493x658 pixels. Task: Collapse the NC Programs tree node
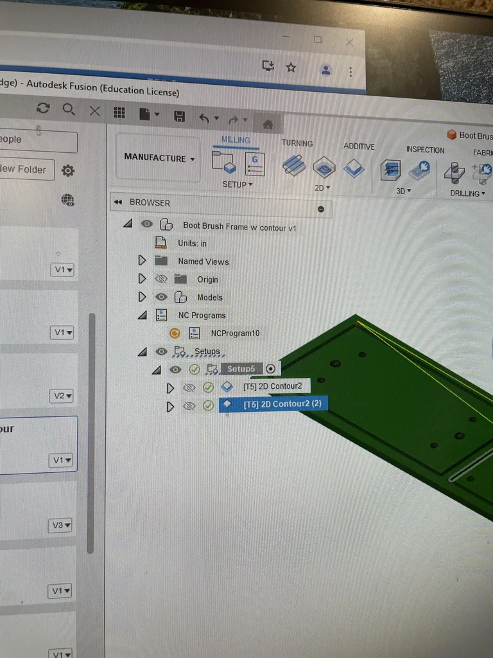(x=143, y=316)
